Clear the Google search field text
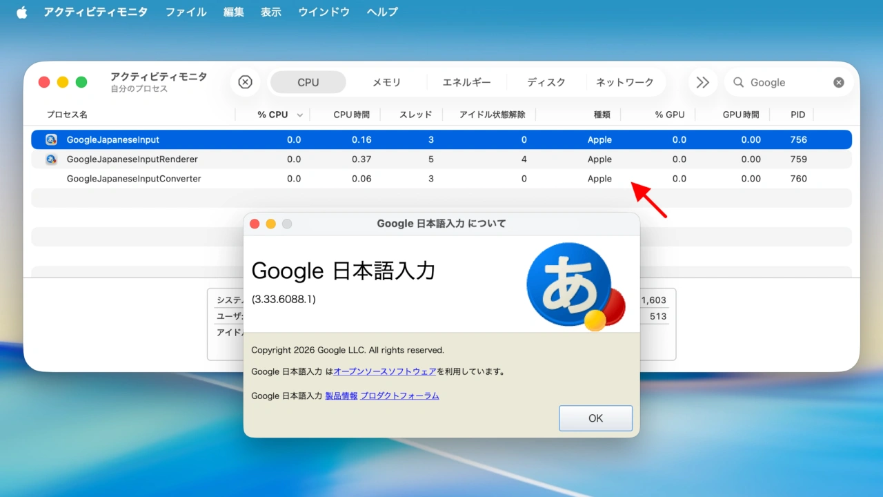 [x=838, y=82]
